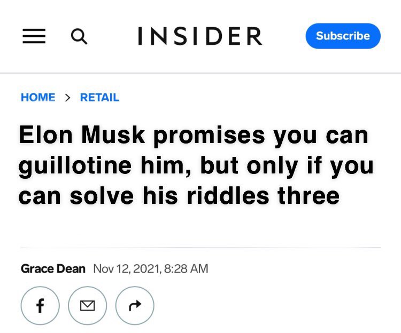Open the hamburger navigation menu

[34, 36]
